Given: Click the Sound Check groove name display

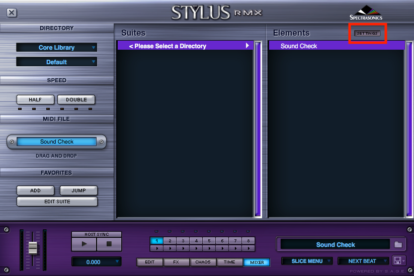Looking at the screenshot, I should 336,244.
